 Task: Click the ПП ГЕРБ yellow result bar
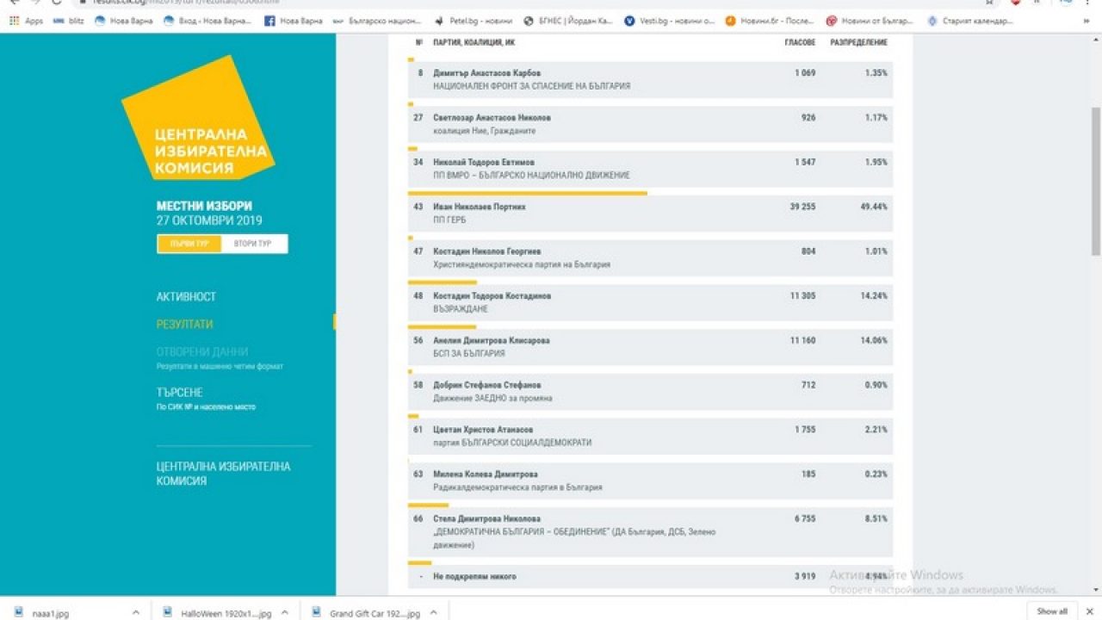click(x=527, y=194)
